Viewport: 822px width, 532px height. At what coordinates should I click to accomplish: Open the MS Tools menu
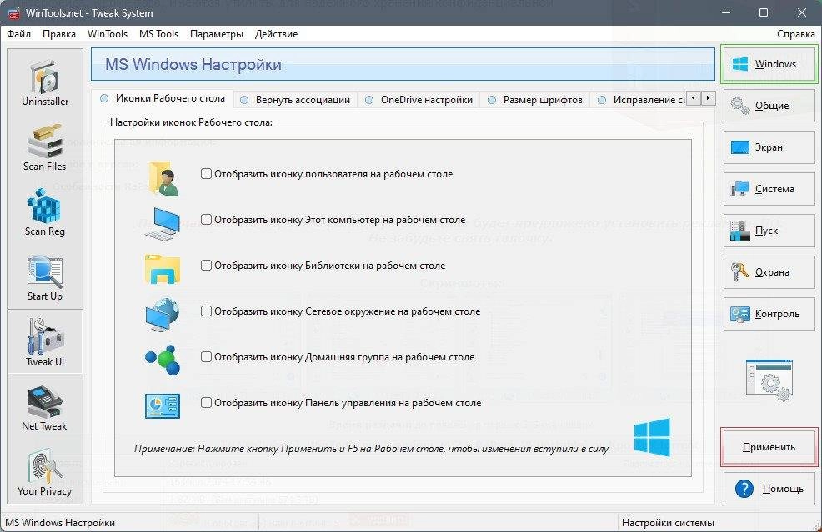pos(158,34)
